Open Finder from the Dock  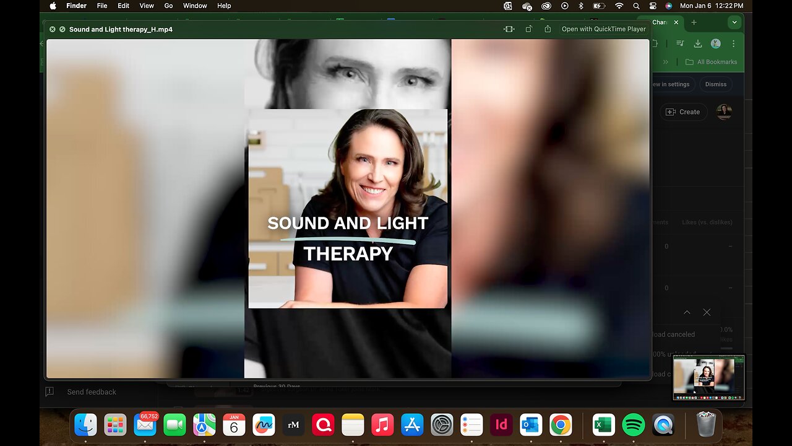click(85, 425)
